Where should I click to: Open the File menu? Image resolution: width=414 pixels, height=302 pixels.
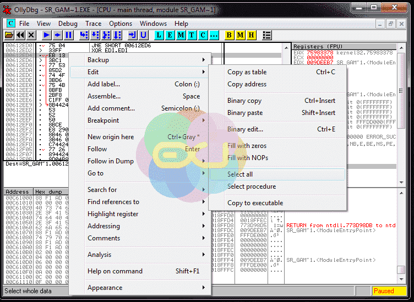(x=24, y=24)
